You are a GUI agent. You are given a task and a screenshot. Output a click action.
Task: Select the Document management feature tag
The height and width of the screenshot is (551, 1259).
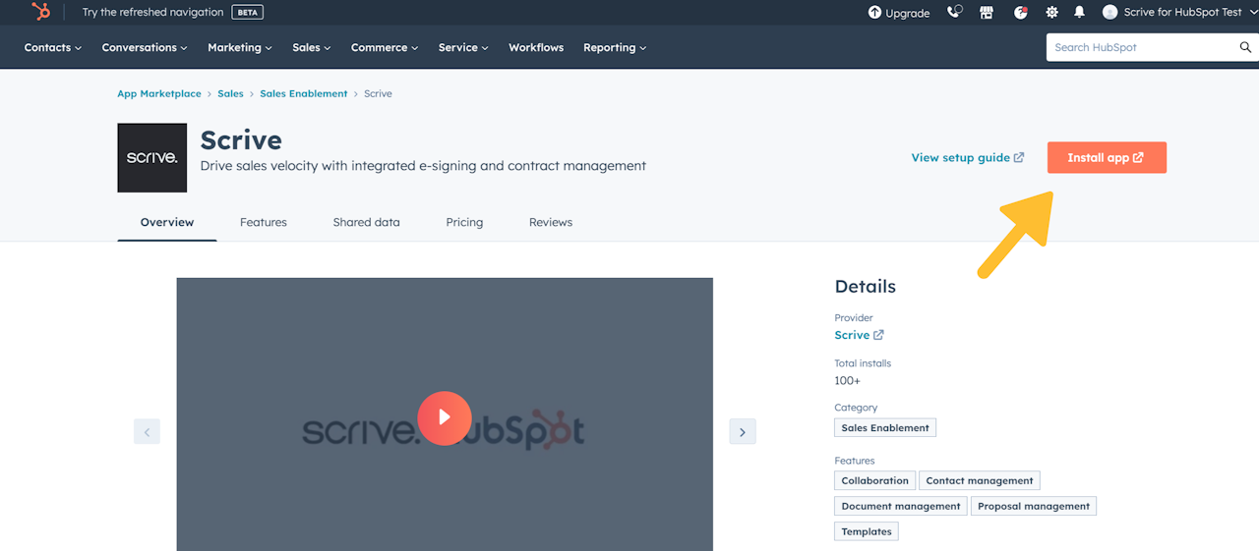(901, 506)
